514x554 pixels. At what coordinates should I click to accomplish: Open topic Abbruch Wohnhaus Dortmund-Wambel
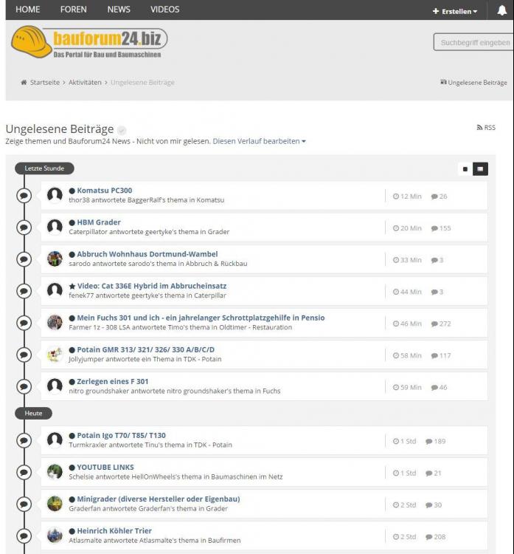[x=147, y=254]
